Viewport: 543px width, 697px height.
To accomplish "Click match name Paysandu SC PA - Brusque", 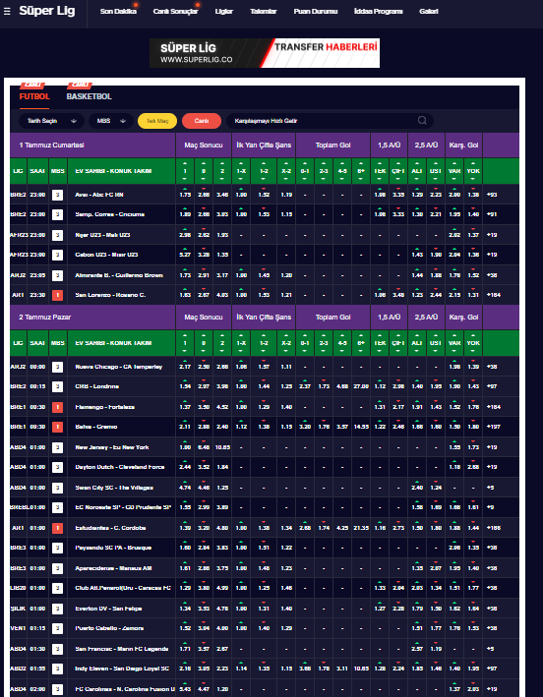I will 112,548.
